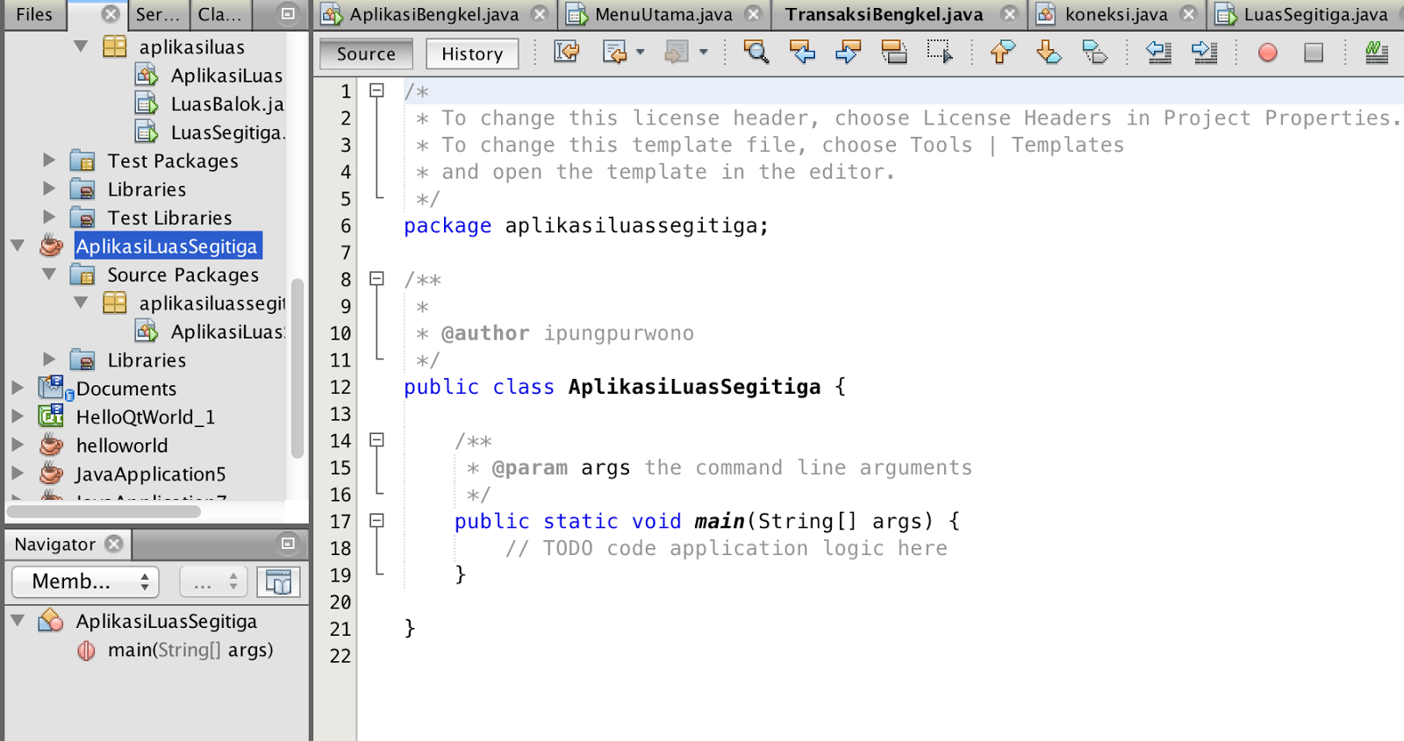The image size is (1404, 741).
Task: Open the AplikasiBengkel.java tab
Action: (434, 14)
